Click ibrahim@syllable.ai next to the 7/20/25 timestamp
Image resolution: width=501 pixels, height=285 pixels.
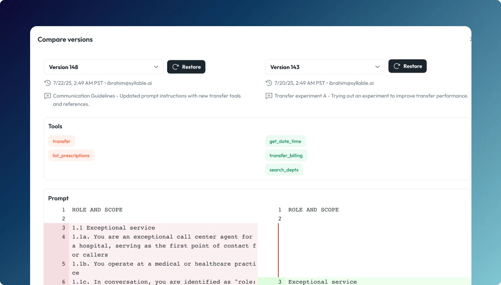point(352,83)
